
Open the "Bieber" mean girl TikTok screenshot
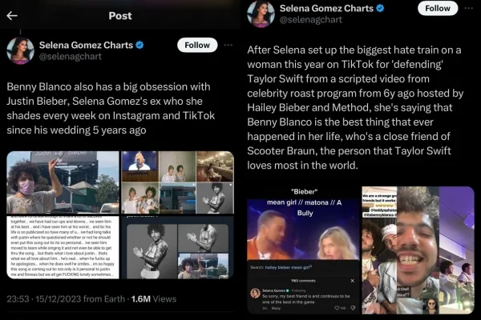click(303, 250)
